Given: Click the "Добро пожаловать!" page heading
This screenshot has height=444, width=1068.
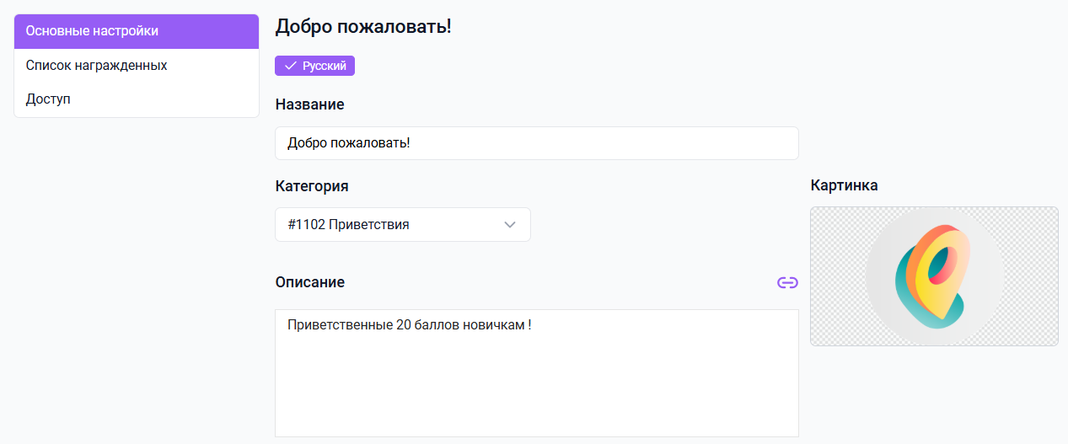Looking at the screenshot, I should tap(363, 27).
